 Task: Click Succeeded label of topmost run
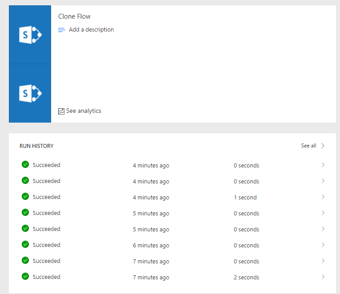(46, 165)
